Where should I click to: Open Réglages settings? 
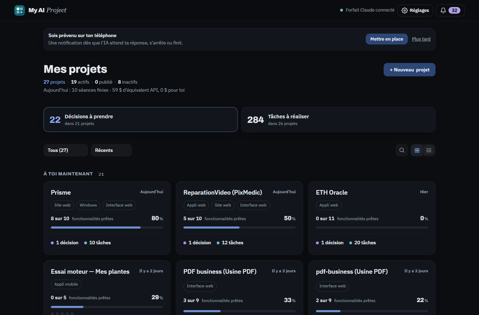tap(415, 10)
